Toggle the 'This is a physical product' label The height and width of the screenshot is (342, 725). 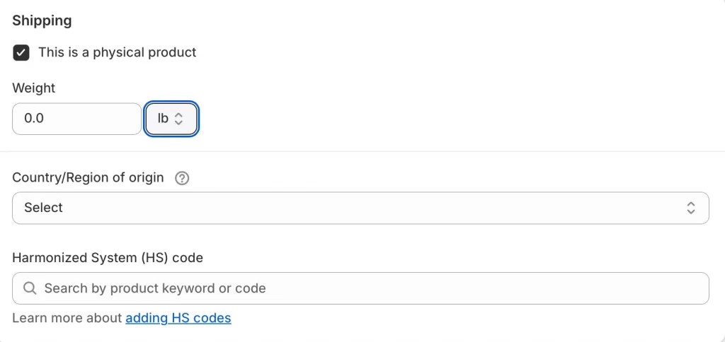117,52
